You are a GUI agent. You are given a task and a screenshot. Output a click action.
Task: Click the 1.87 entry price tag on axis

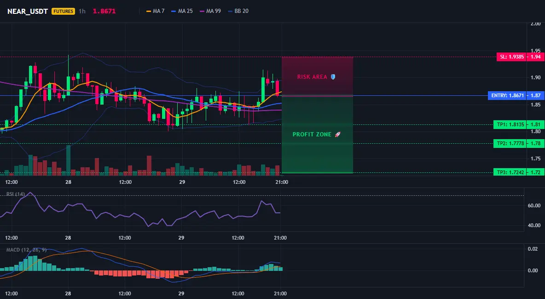point(536,95)
